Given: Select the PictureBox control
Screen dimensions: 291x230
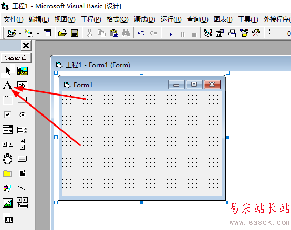Looking at the screenshot, I should pyautogui.click(x=23, y=71).
